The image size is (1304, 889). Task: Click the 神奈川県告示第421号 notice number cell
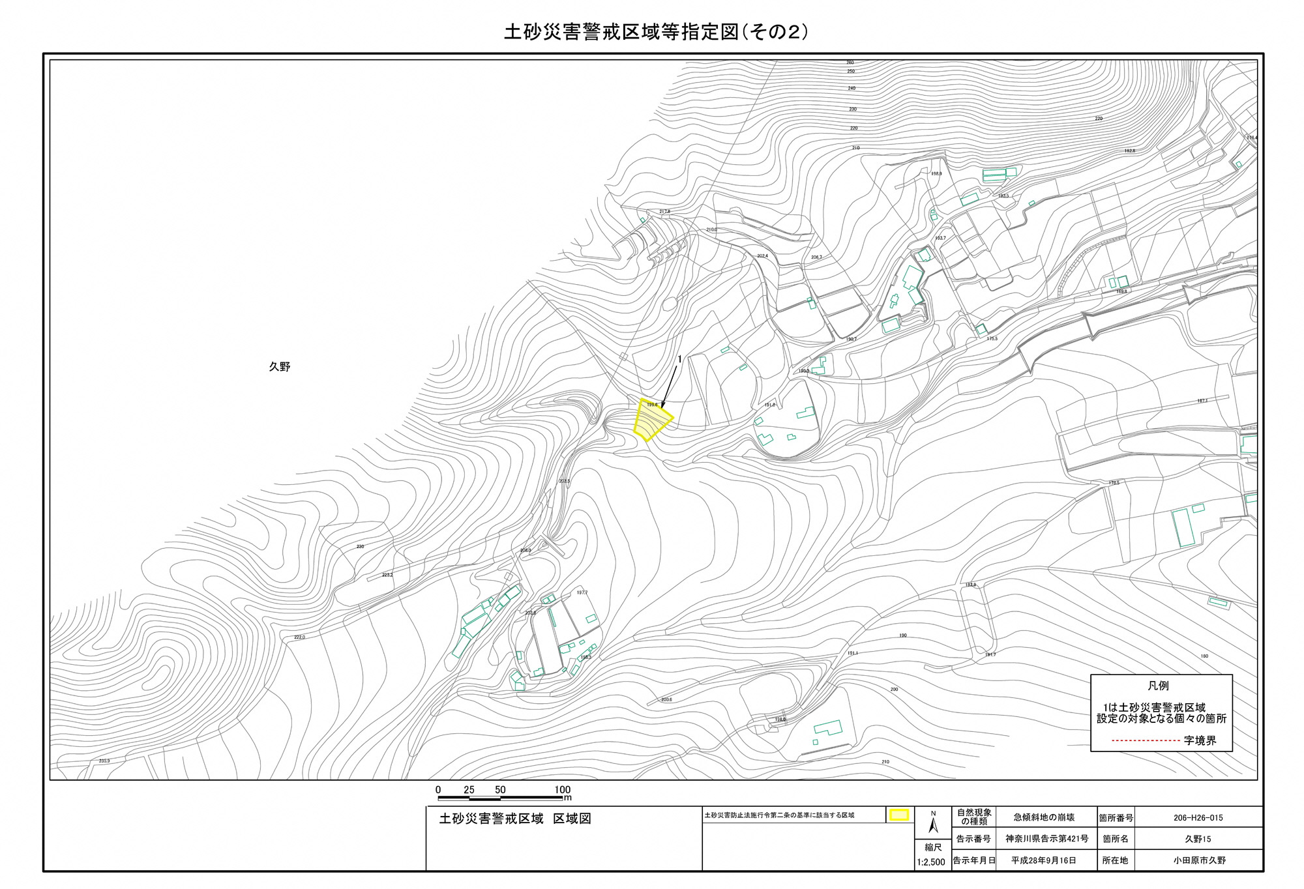(x=1046, y=839)
